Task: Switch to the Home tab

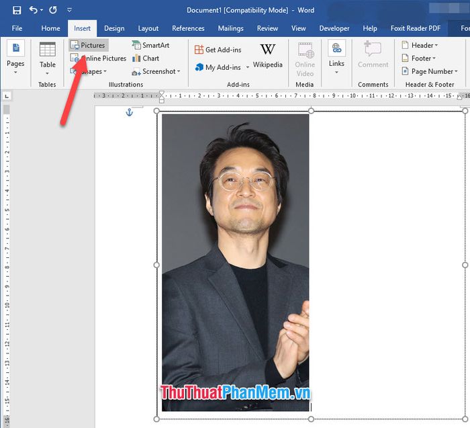Action: [x=50, y=28]
